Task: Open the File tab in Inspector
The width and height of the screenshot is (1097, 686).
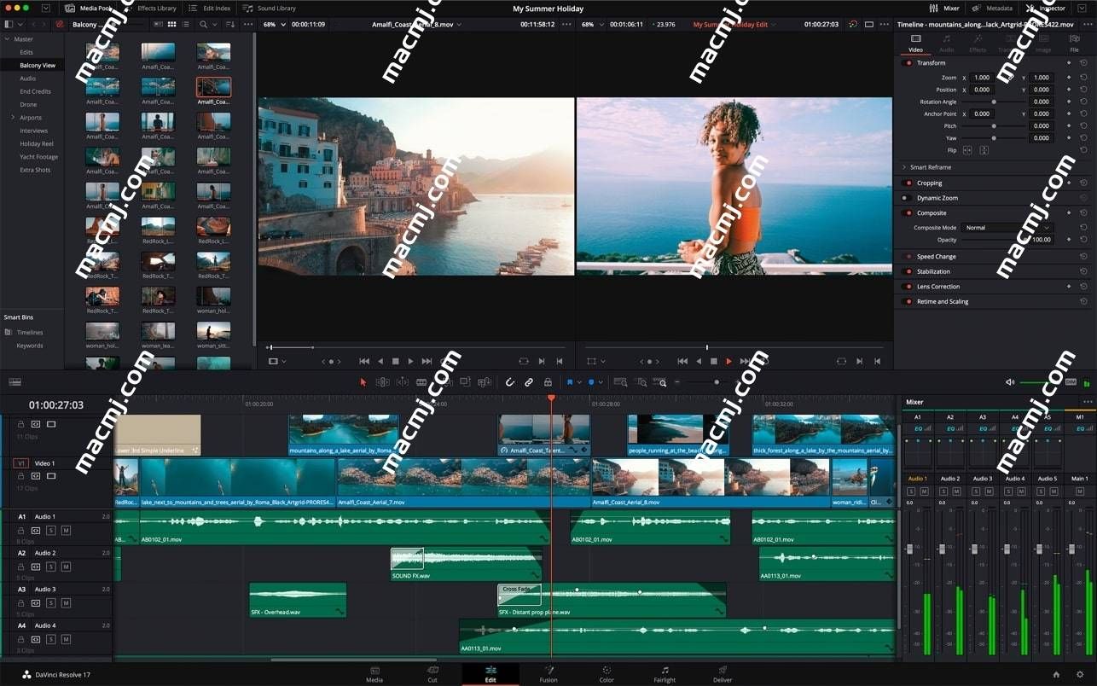Action: [1074, 44]
